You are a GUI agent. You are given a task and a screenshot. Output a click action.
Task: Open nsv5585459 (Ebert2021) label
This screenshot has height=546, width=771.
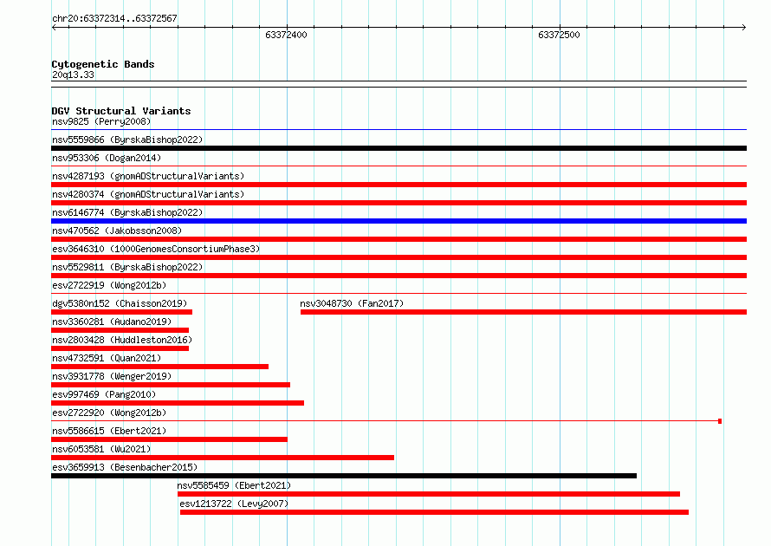point(234,485)
